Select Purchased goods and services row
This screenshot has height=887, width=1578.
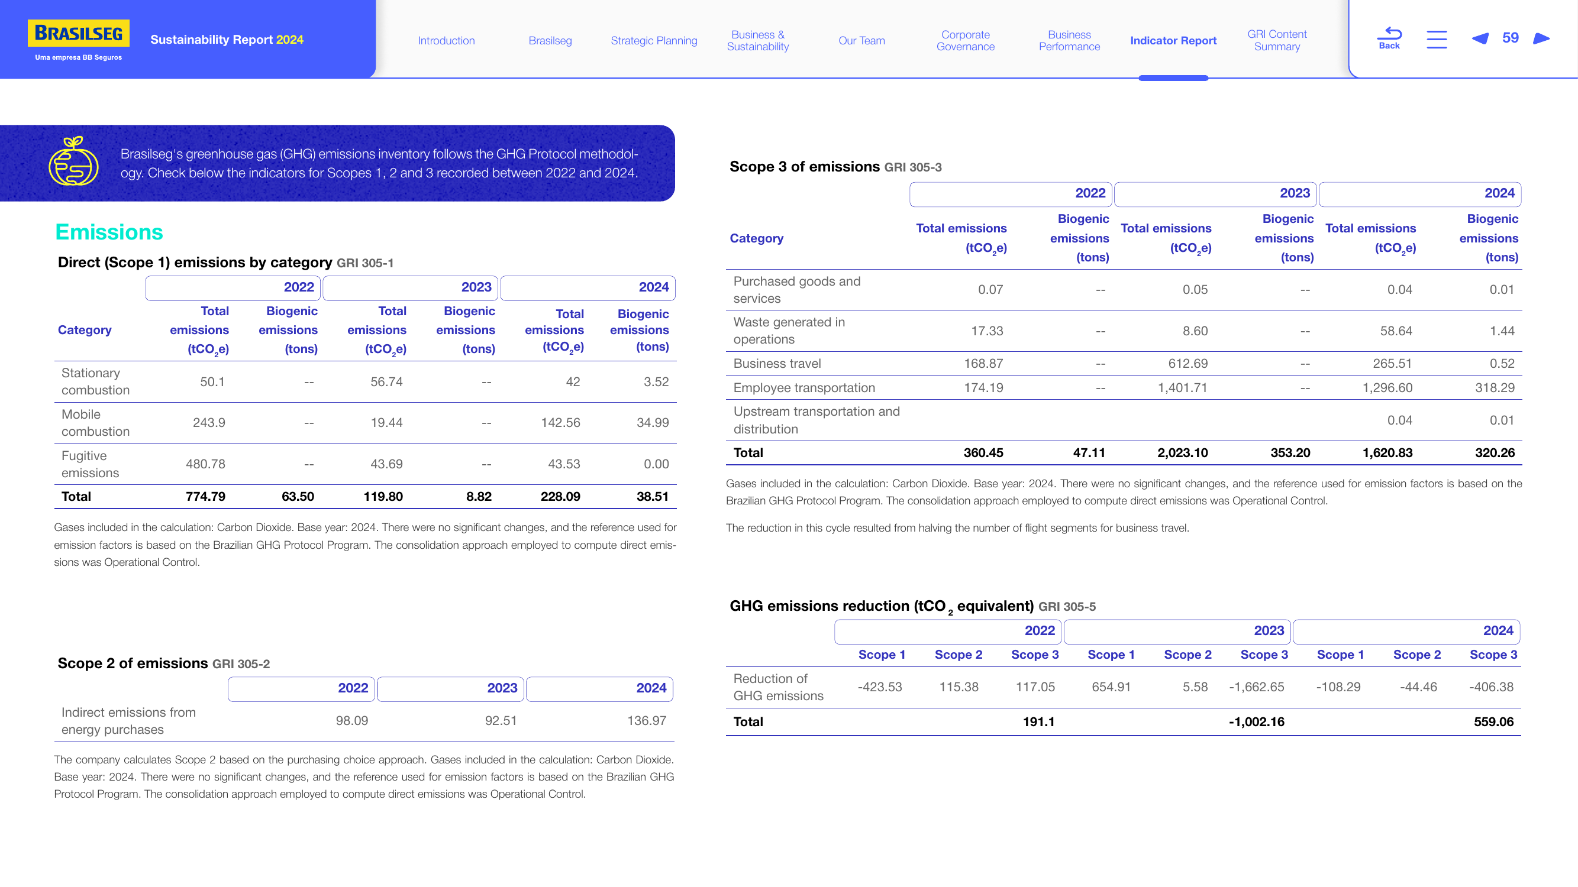pyautogui.click(x=1124, y=290)
